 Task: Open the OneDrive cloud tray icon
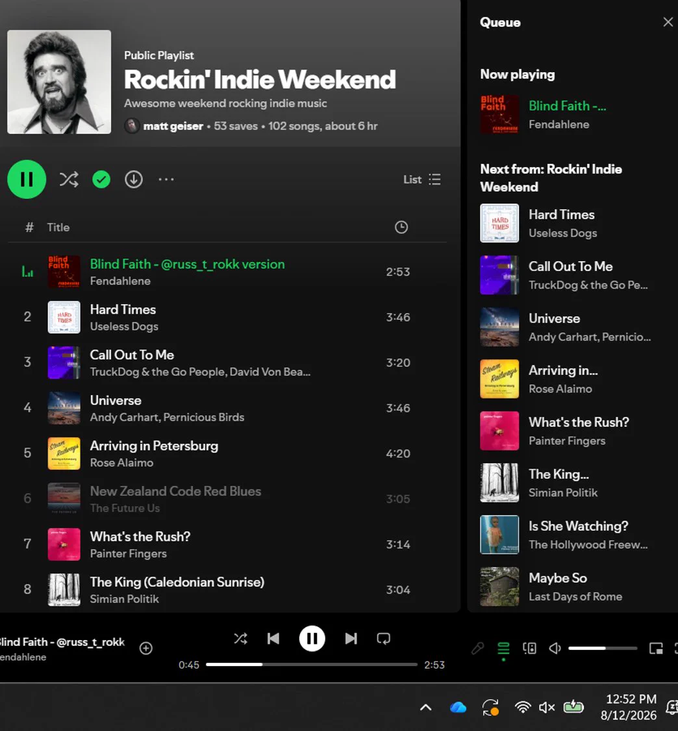click(458, 708)
